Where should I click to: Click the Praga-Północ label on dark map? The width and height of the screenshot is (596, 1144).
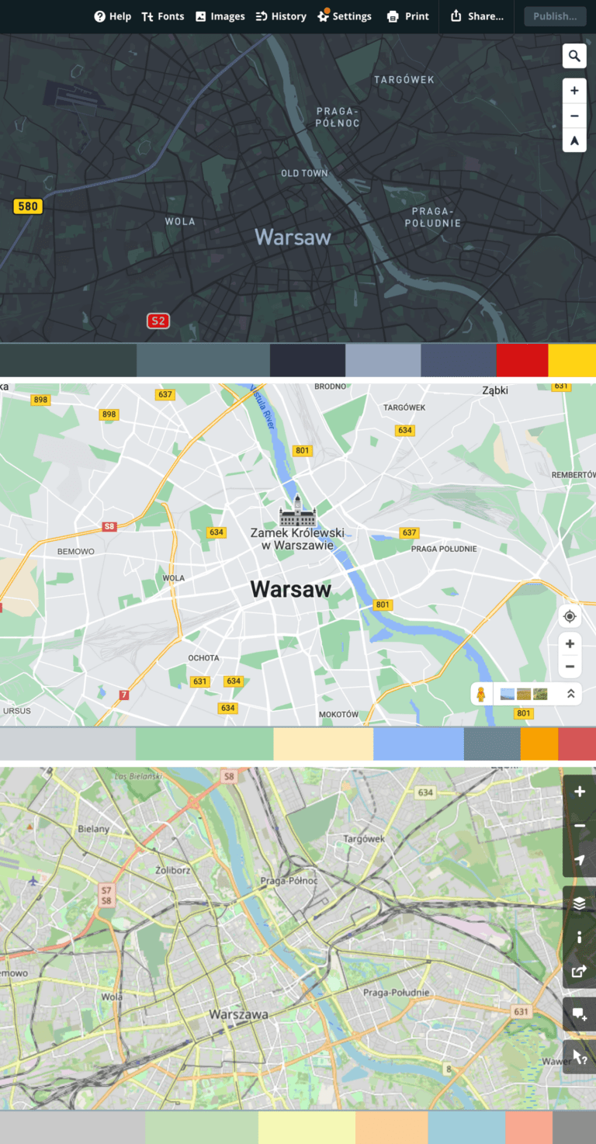[x=338, y=117]
